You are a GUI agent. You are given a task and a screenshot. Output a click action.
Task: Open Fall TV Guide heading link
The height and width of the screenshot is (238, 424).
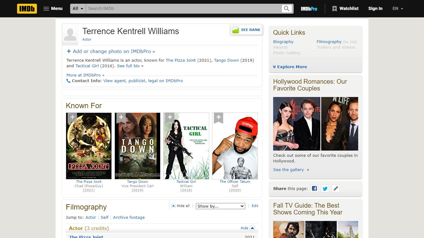308,209
